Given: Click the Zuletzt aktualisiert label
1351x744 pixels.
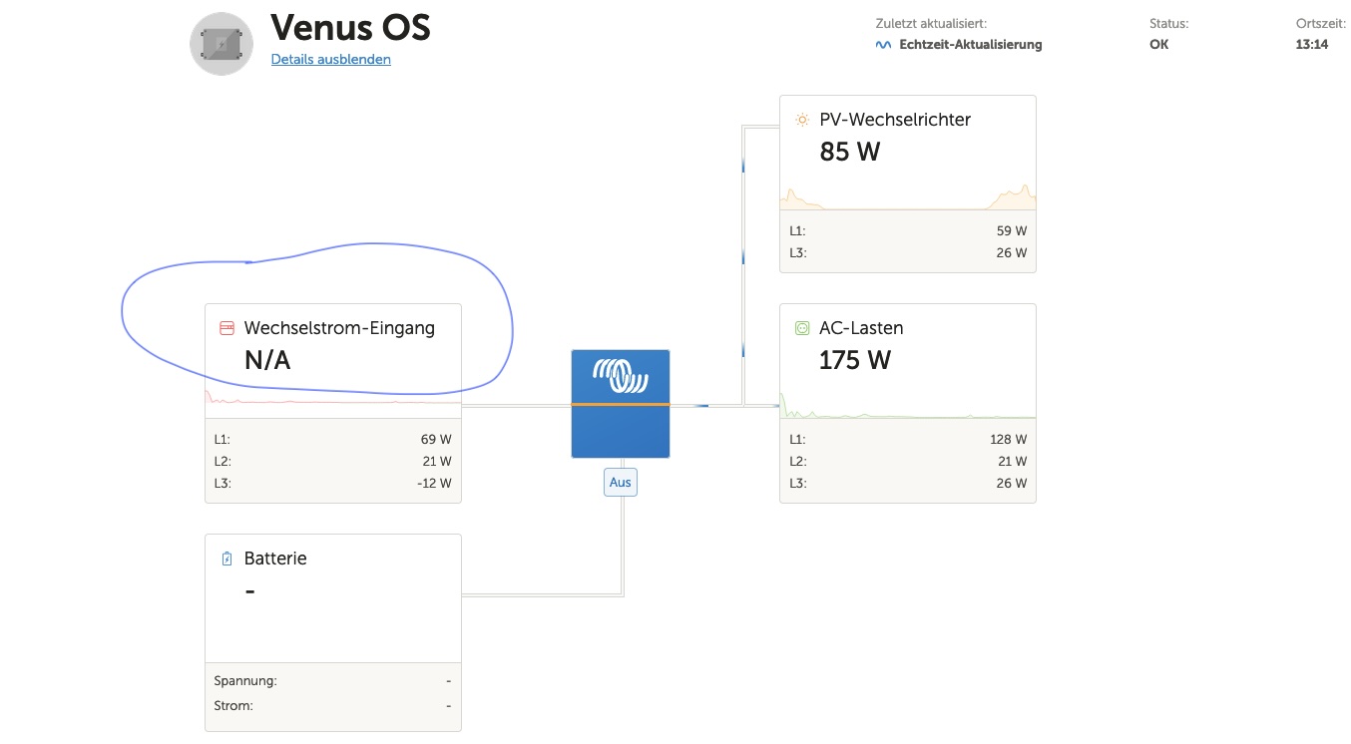Looking at the screenshot, I should (x=930, y=23).
